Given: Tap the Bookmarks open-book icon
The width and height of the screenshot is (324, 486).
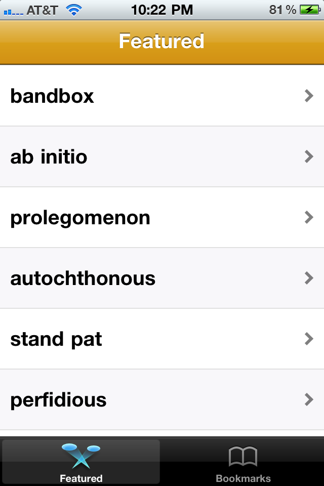Looking at the screenshot, I should click(x=243, y=456).
